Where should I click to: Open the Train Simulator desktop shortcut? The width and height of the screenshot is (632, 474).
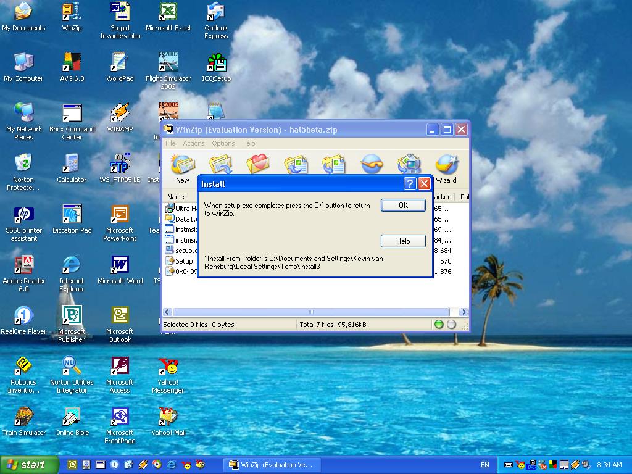[24, 421]
